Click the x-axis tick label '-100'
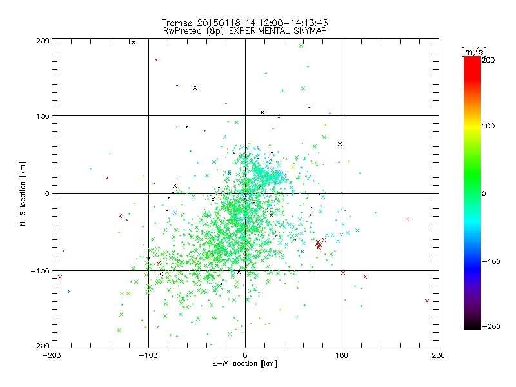 click(148, 355)
